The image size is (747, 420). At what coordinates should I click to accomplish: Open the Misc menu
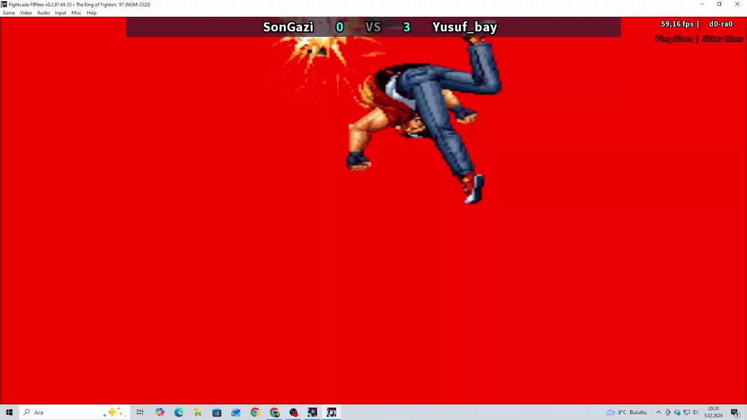[76, 13]
